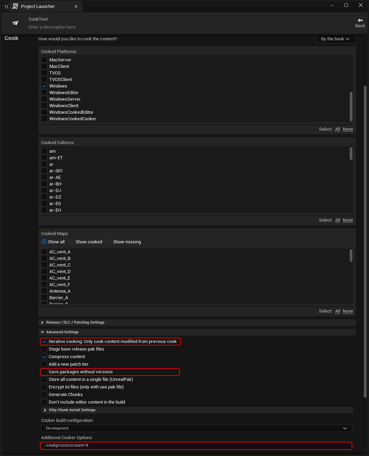Select All cooked cultures link
This screenshot has width=369, height=456.
tap(338, 220)
